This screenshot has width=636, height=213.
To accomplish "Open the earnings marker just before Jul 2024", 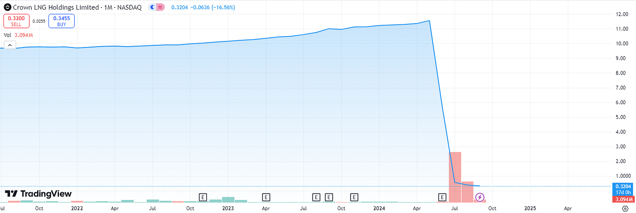I will (442, 197).
